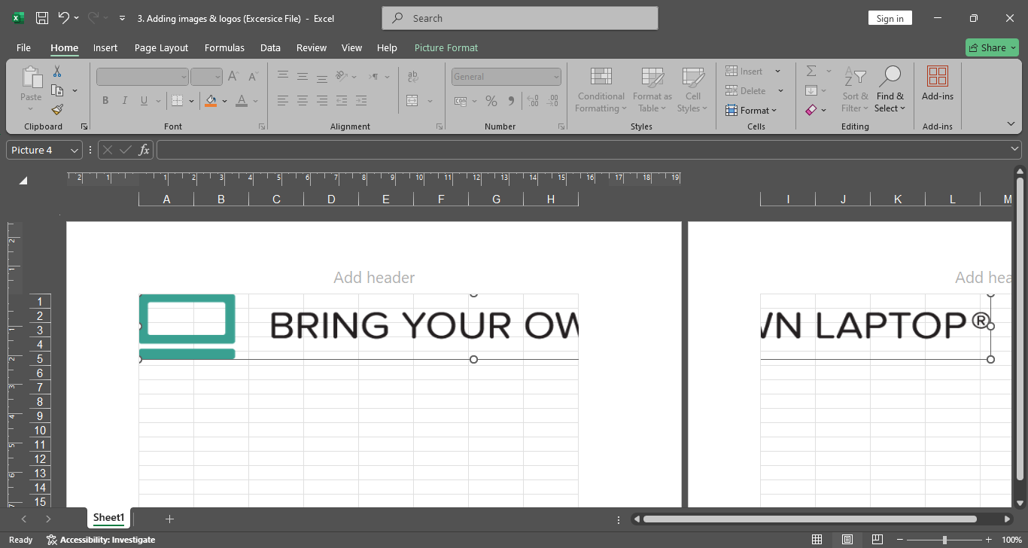Click the Save icon in title bar
The width and height of the screenshot is (1028, 548).
[42, 18]
